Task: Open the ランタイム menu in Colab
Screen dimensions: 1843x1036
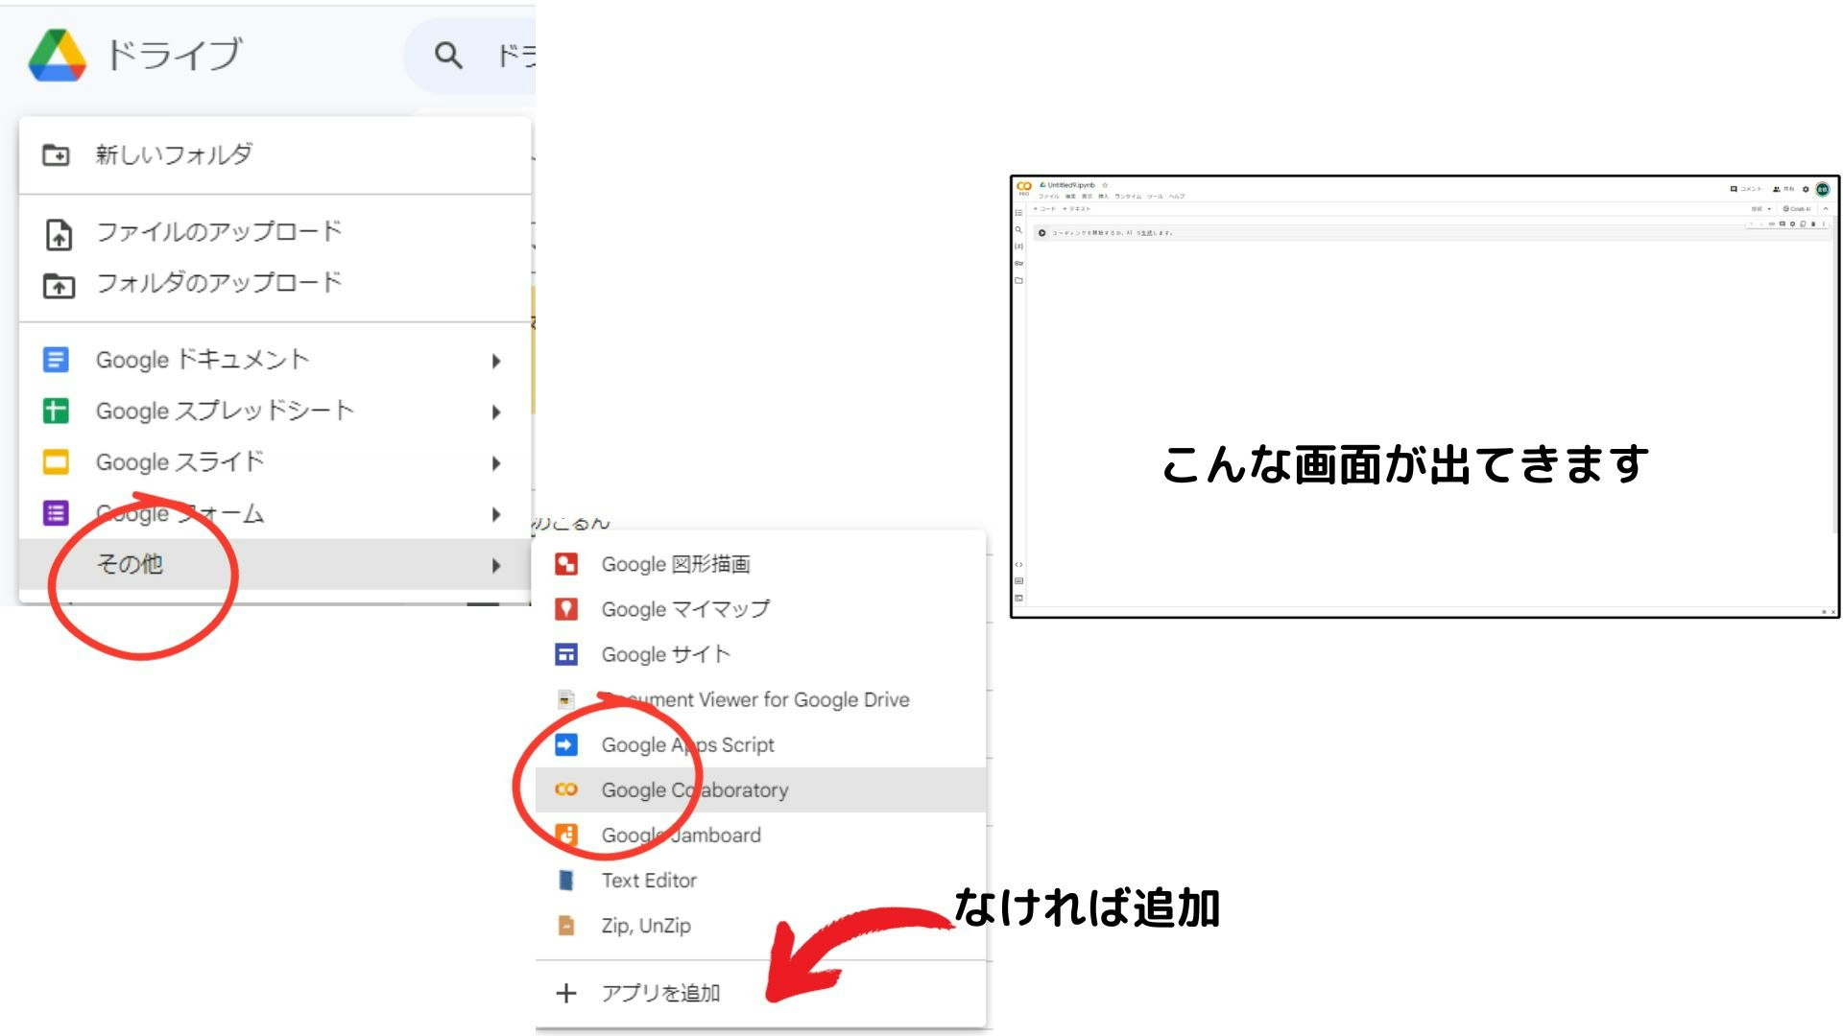Action: [x=1127, y=198]
